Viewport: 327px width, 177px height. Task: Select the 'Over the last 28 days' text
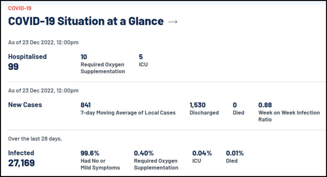(x=35, y=139)
